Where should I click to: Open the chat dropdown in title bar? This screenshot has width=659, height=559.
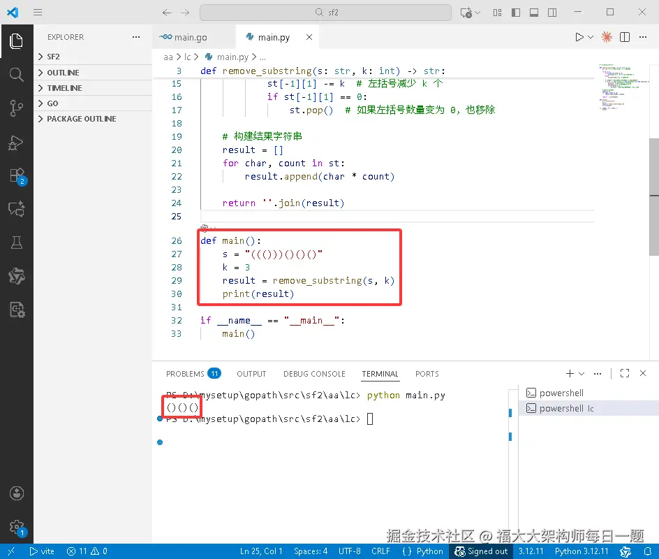478,12
